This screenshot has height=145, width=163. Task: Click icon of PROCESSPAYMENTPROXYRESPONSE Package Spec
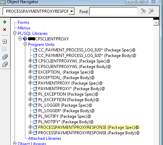[x=35, y=127]
